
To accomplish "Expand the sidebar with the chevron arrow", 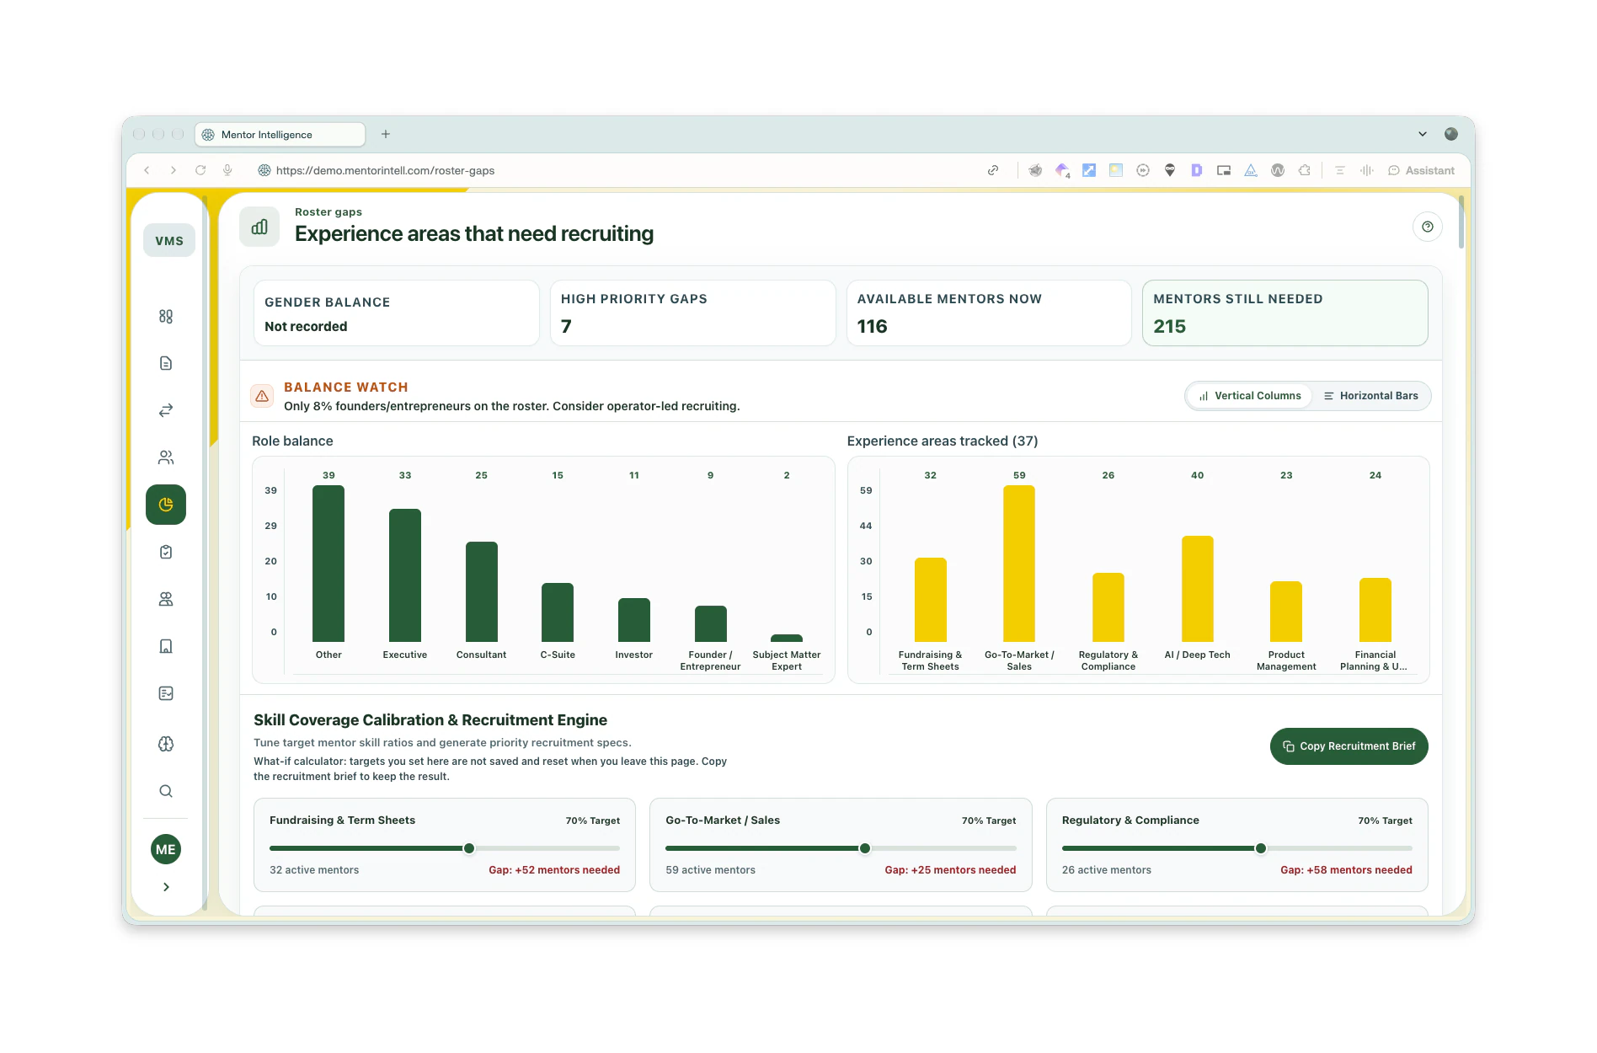I will tap(166, 887).
